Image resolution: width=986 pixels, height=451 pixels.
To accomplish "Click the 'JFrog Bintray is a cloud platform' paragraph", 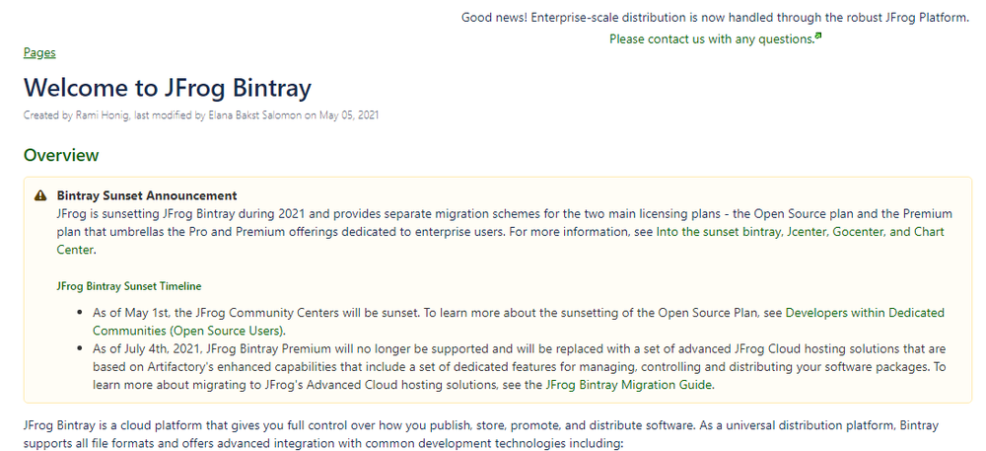I will 481,434.
